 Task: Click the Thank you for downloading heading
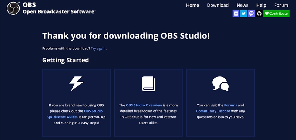click(126, 35)
